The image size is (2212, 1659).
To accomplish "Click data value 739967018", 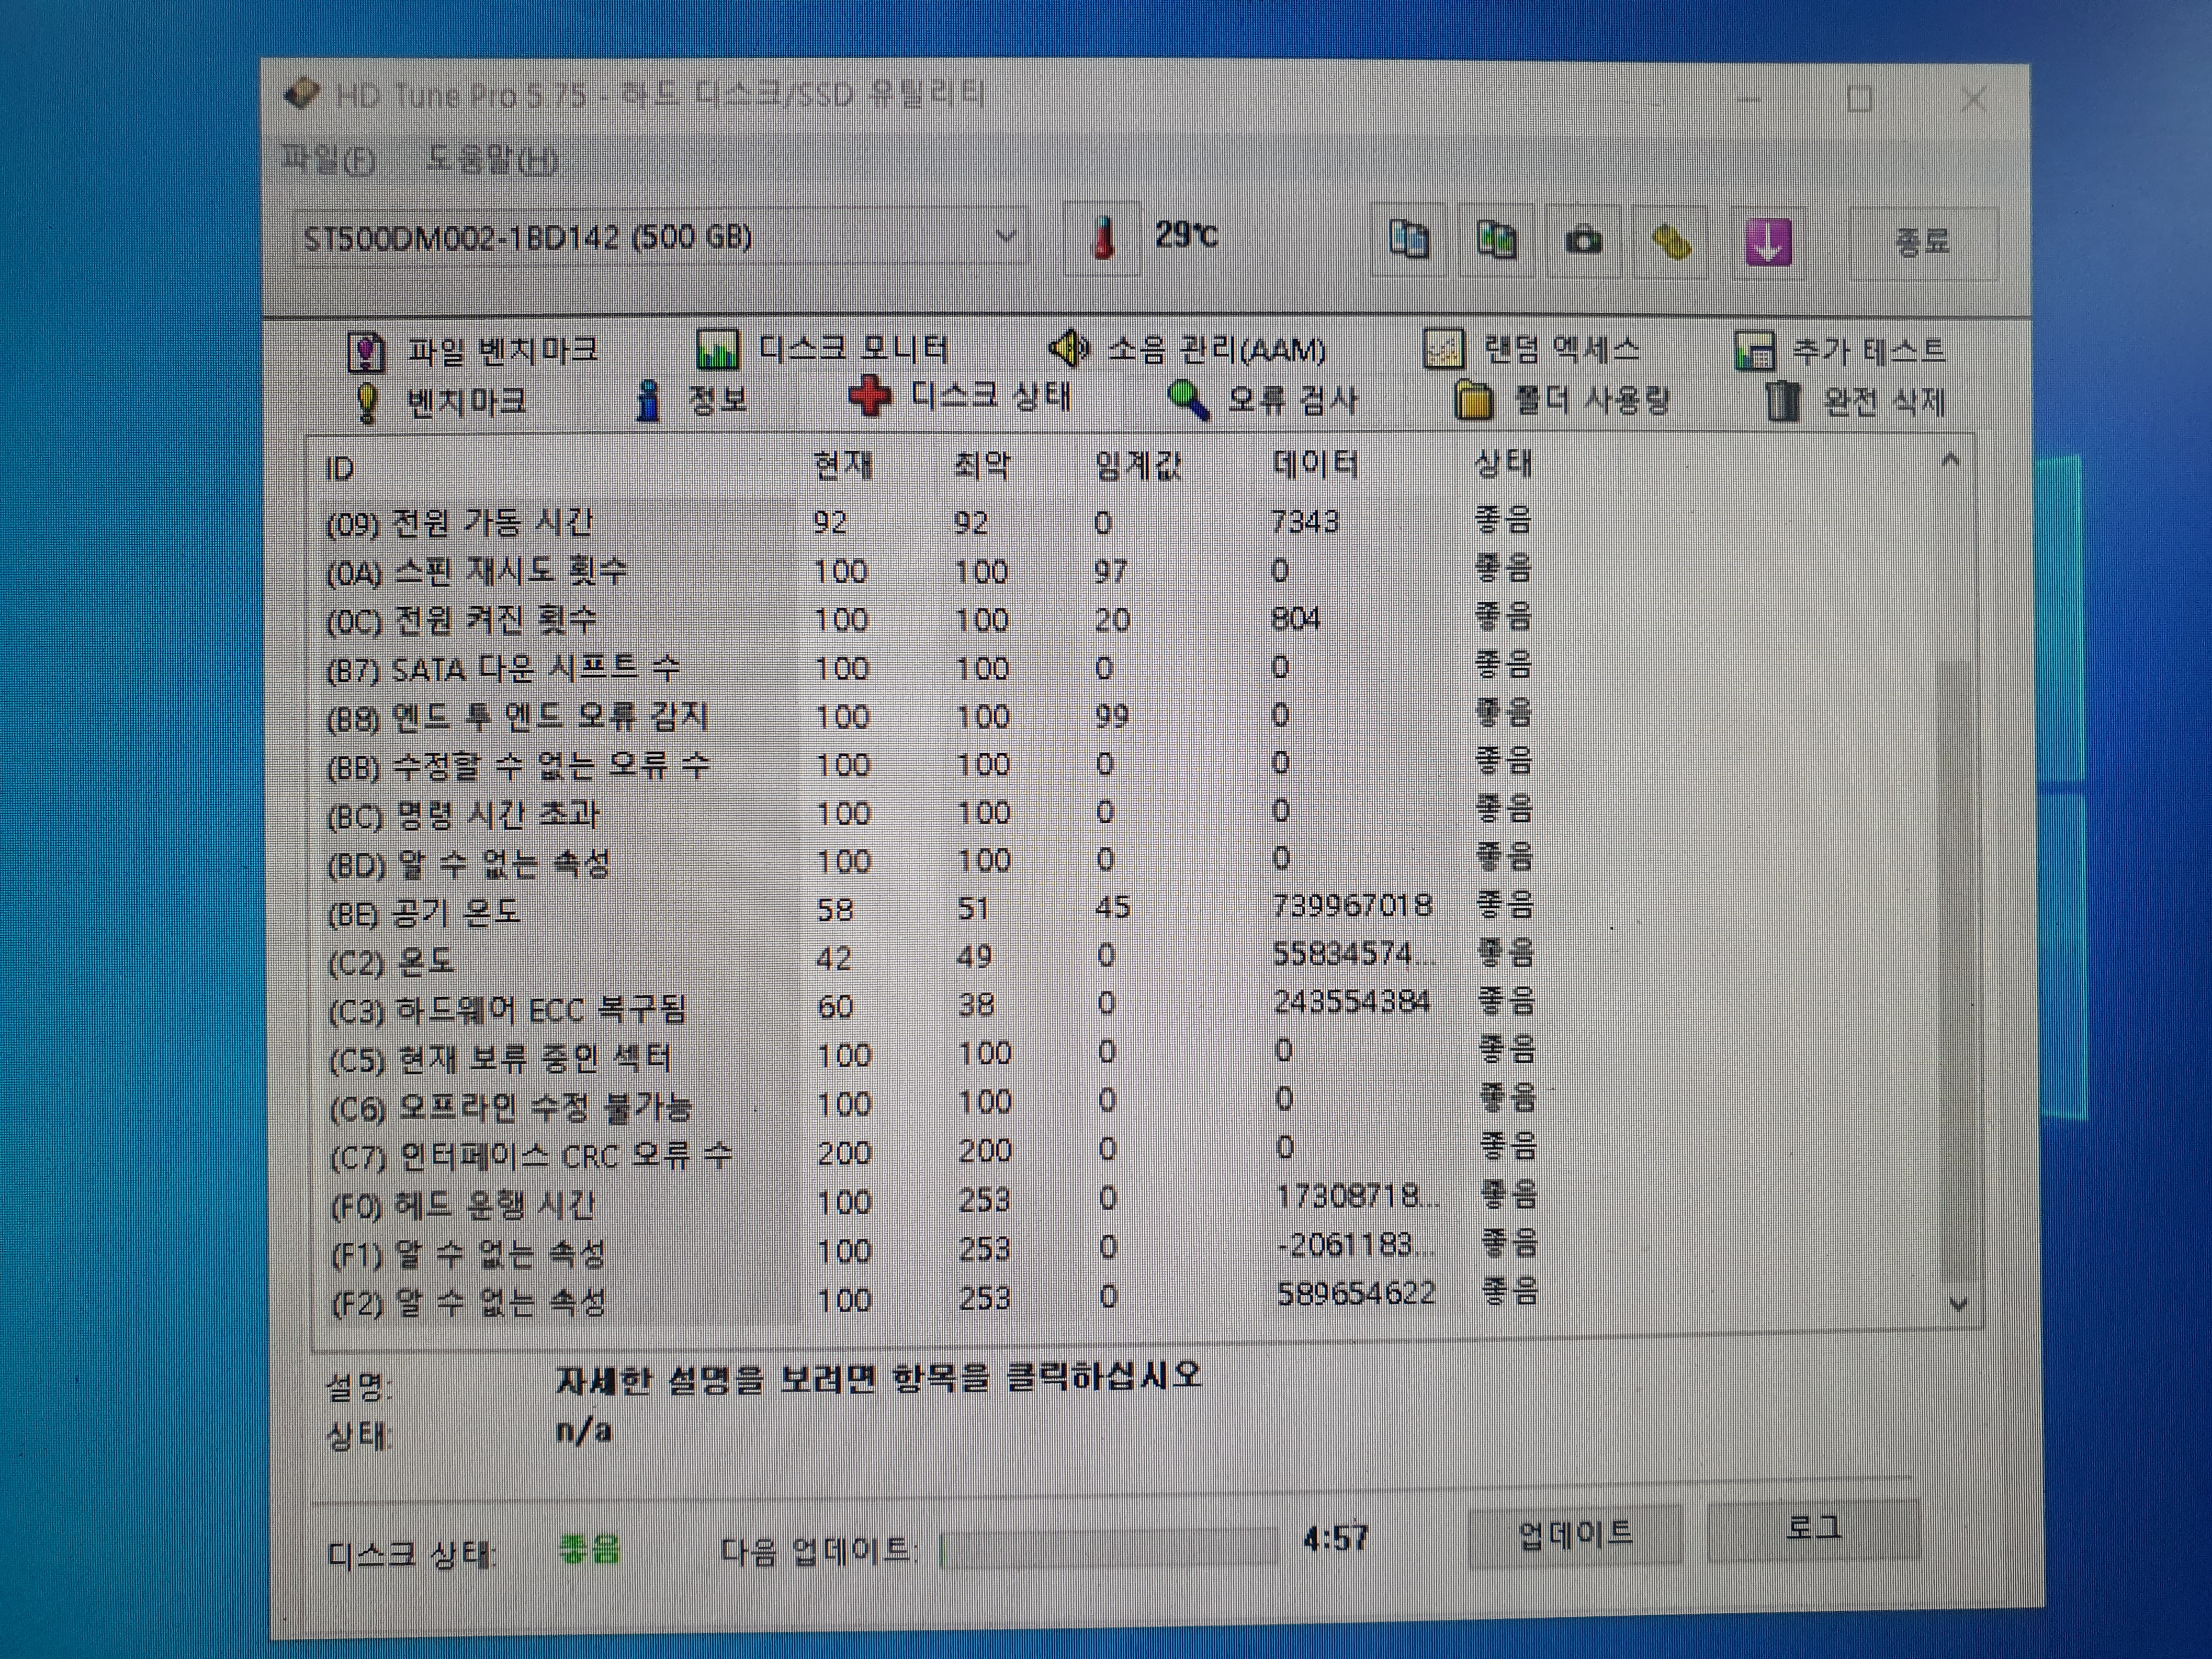I will click(x=1352, y=906).
